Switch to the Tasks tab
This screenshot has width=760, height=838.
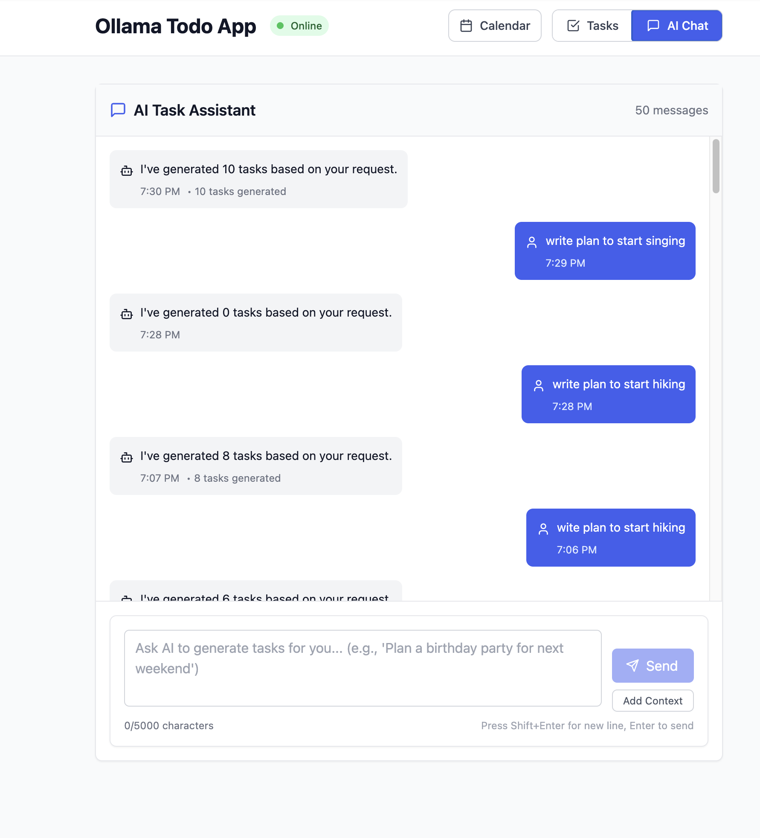(x=592, y=26)
